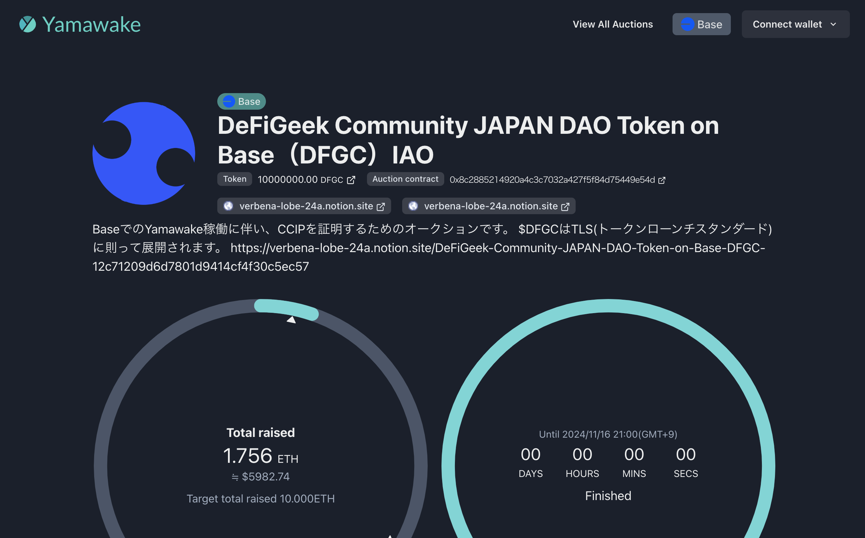Click the Yamawake logo icon
Screen dimensions: 865x538
tap(27, 24)
